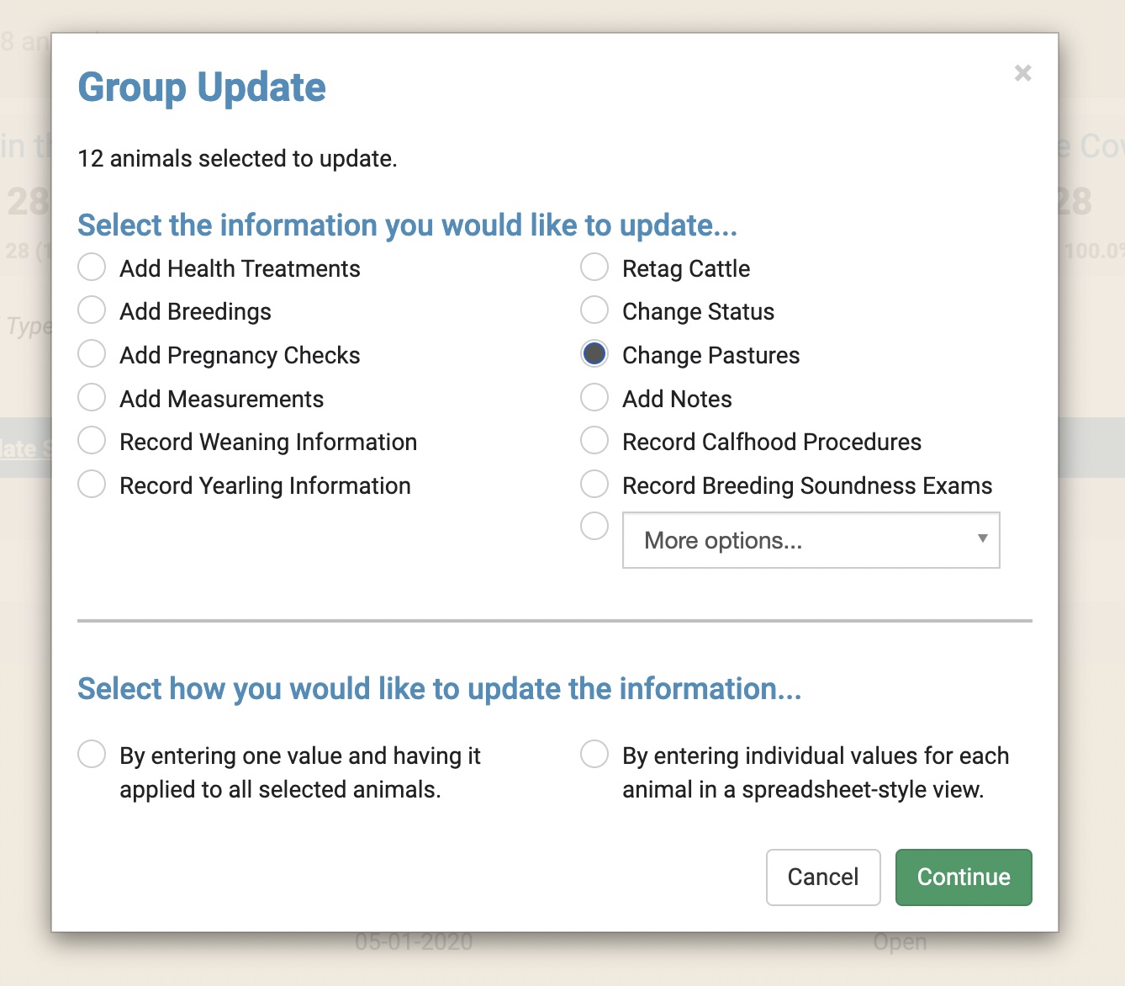This screenshot has width=1125, height=986.
Task: Click the More options dropdown arrow
Action: (981, 539)
